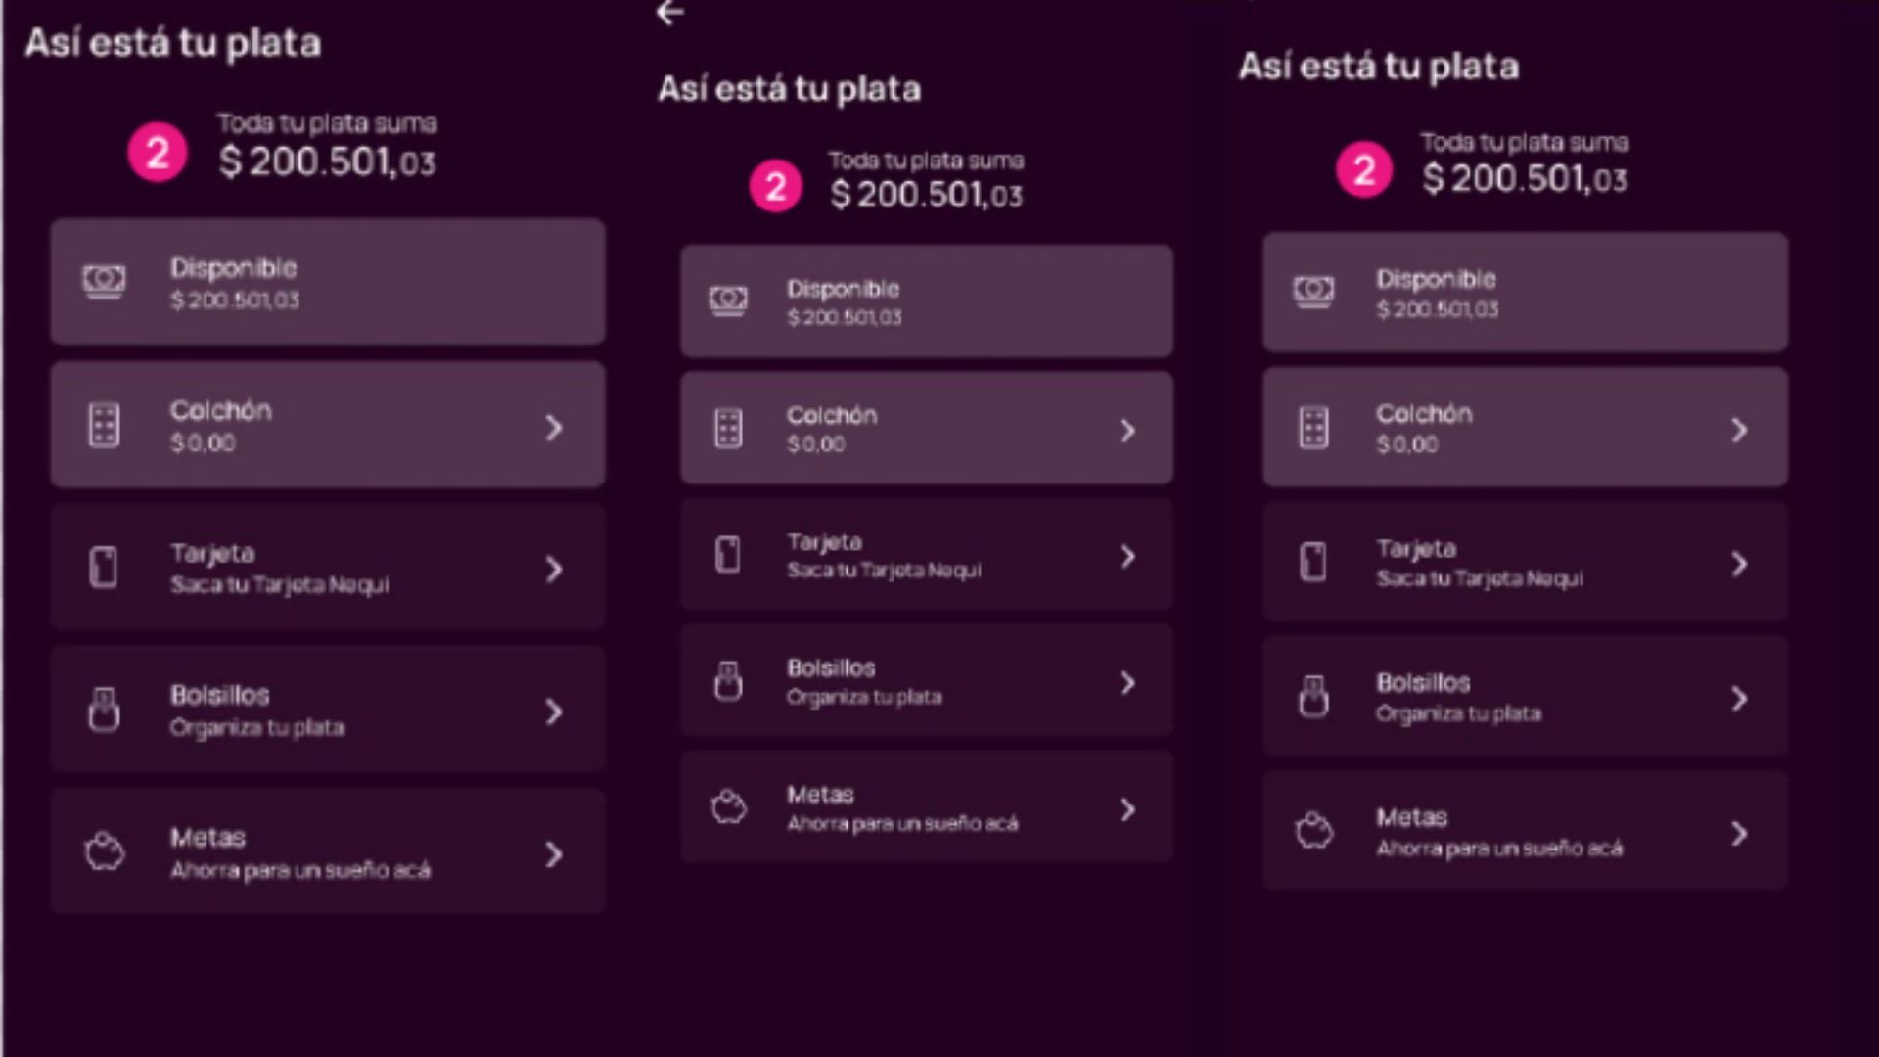Screen dimensions: 1879x1057
Task: Select the Metas piggy bank icon
Action: pos(104,851)
